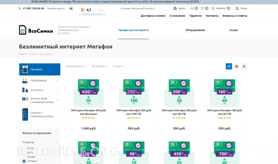
Task: Click the Антенны 3g/4g icon
Action: 25,99
